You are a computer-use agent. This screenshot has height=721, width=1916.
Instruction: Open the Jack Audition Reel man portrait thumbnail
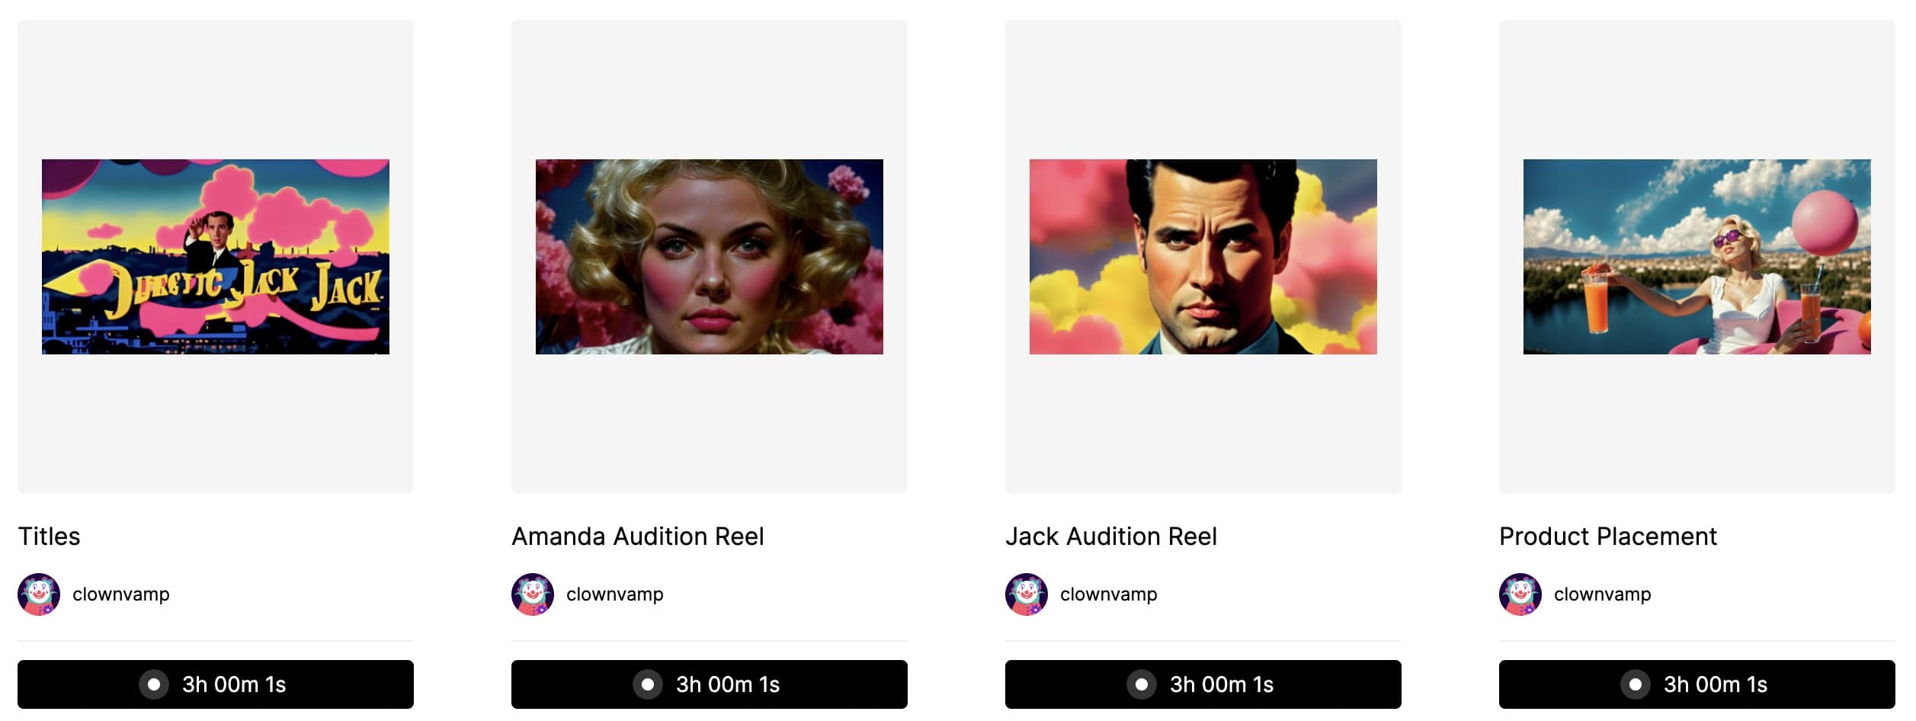1203,257
